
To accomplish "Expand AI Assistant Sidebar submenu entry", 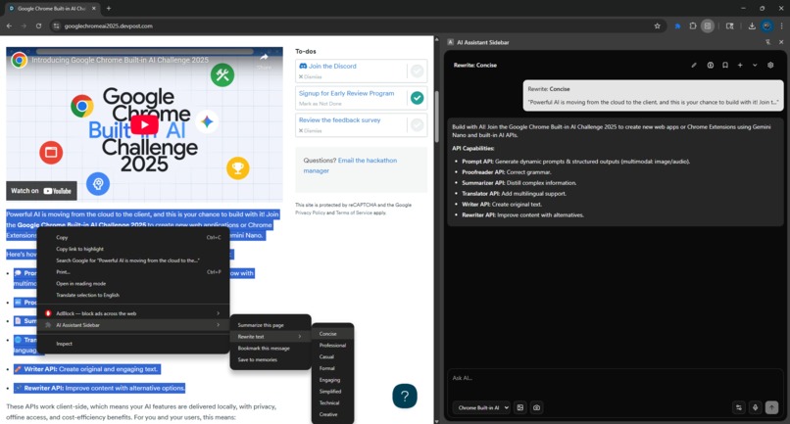I will pos(133,325).
